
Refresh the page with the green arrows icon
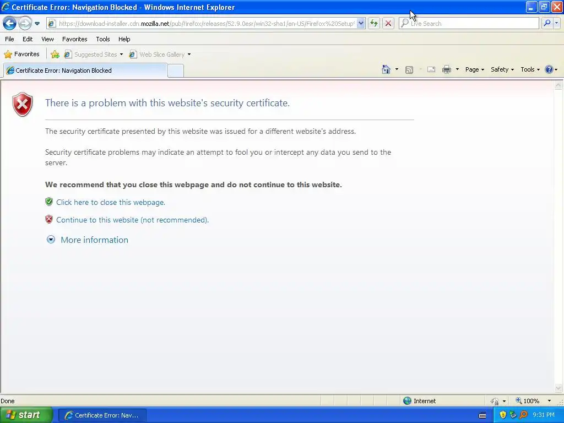pos(374,24)
